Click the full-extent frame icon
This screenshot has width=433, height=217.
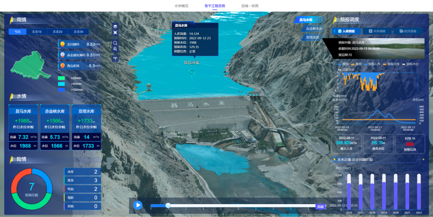coord(115,33)
